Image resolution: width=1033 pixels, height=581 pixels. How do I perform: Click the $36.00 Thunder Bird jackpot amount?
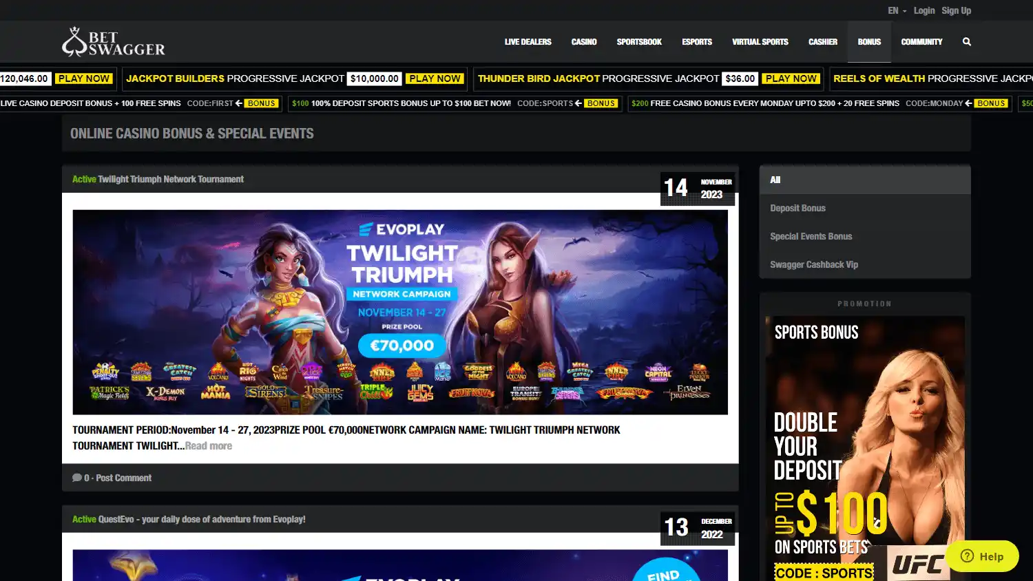pyautogui.click(x=740, y=78)
